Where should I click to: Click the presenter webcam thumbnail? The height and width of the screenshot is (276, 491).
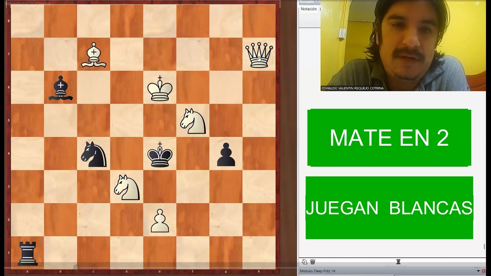(403, 46)
